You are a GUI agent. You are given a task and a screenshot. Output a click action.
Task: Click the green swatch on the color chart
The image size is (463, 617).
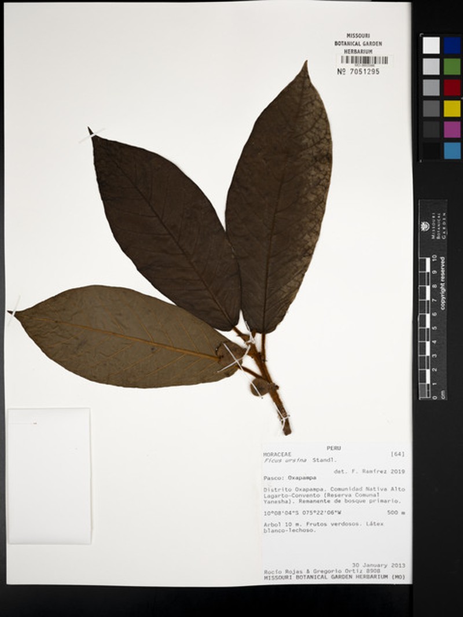click(x=452, y=66)
